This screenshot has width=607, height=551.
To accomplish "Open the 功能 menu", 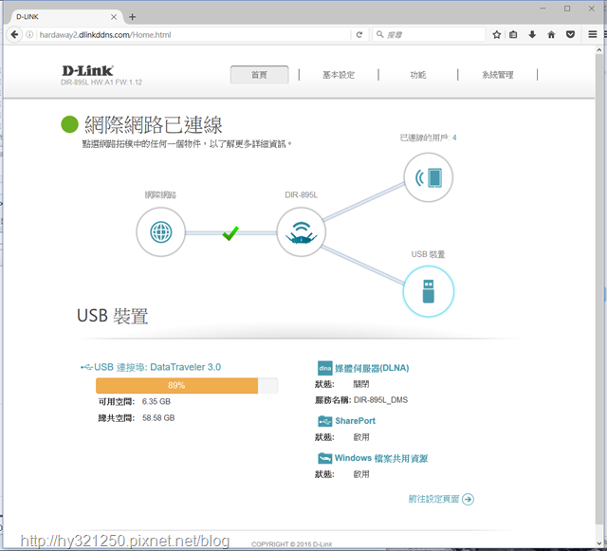I will coord(418,75).
